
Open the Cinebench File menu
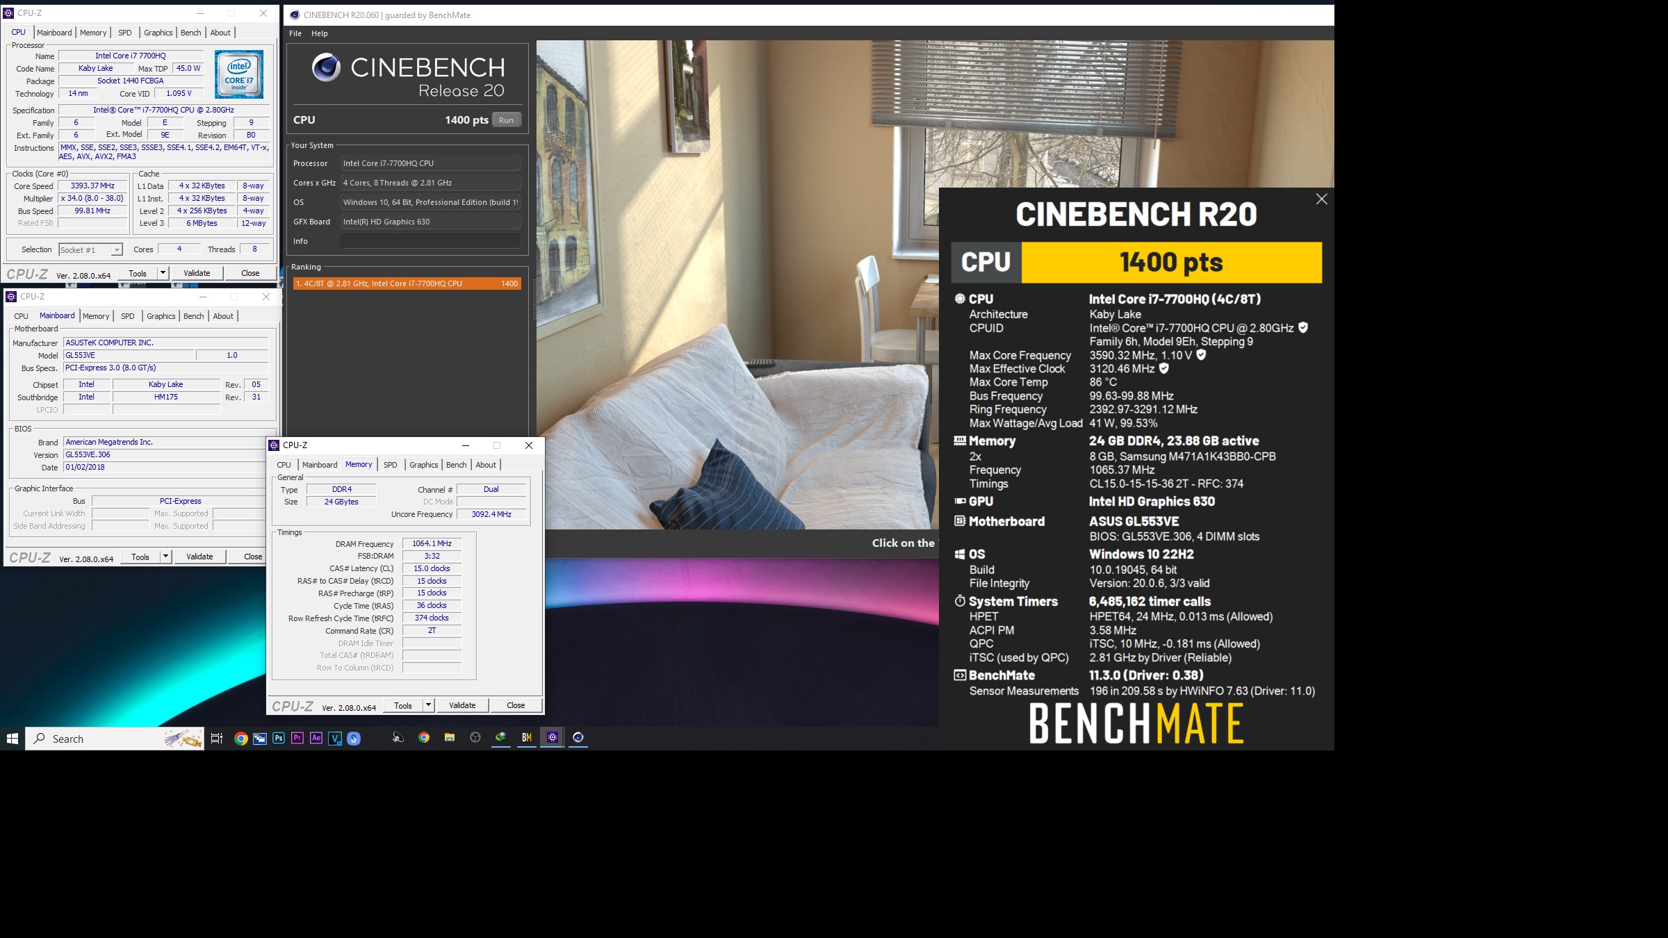click(295, 33)
